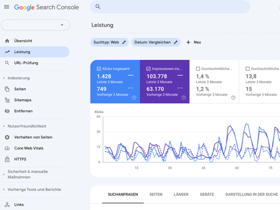
Task: Click the magnifier icon in search bar
Action: click(98, 7)
